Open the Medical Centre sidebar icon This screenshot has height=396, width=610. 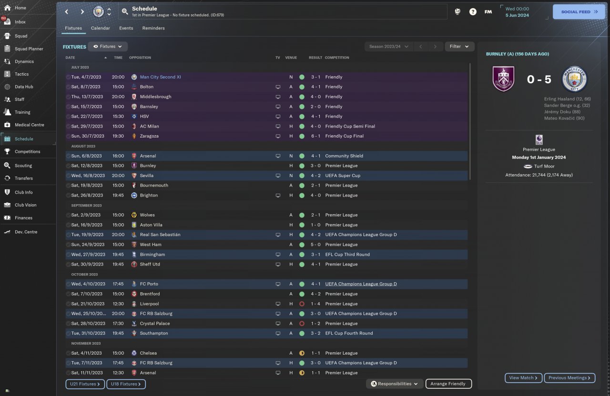(x=7, y=125)
